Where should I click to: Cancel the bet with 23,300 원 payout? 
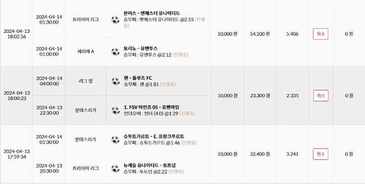[321, 95]
